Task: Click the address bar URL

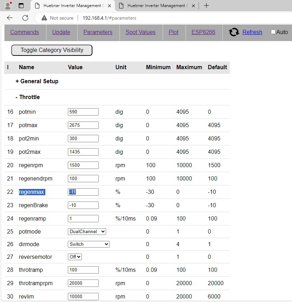Action: point(109,18)
